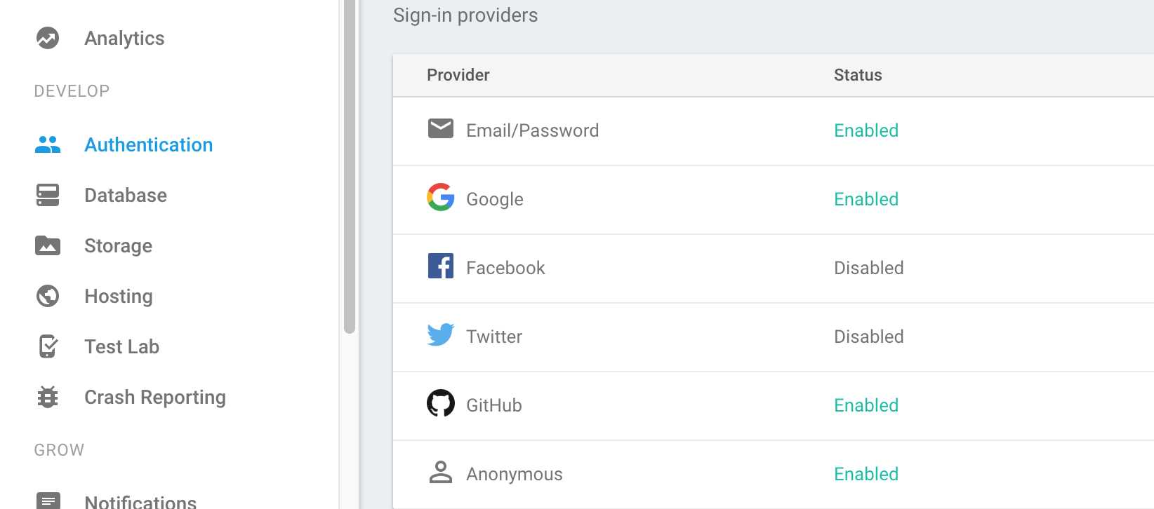Viewport: 1154px width, 509px height.
Task: Click the Notifications message icon
Action: pos(48,501)
